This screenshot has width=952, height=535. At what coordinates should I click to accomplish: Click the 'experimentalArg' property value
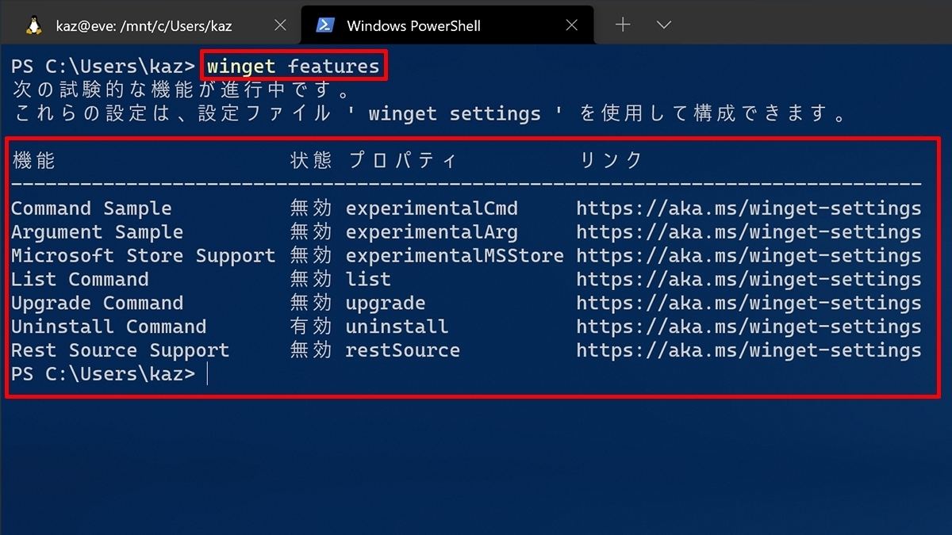coord(432,232)
